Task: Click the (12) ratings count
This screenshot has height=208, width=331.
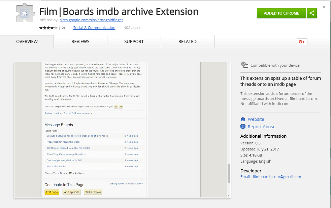Action: coord(62,28)
